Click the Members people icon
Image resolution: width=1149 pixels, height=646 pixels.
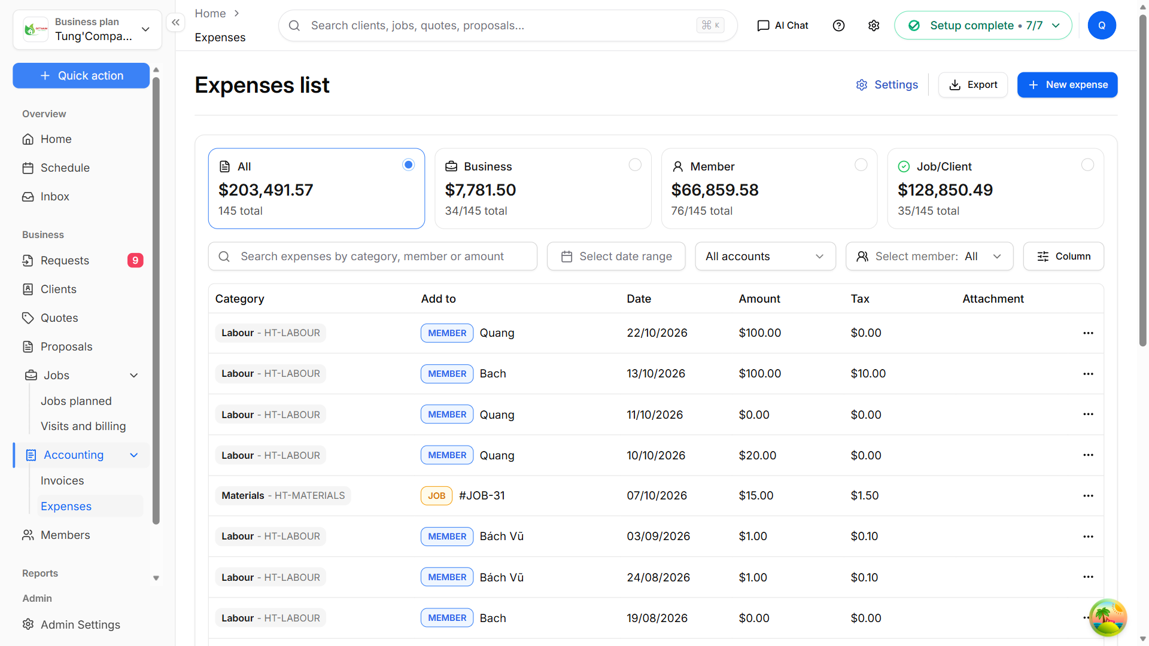(x=28, y=535)
